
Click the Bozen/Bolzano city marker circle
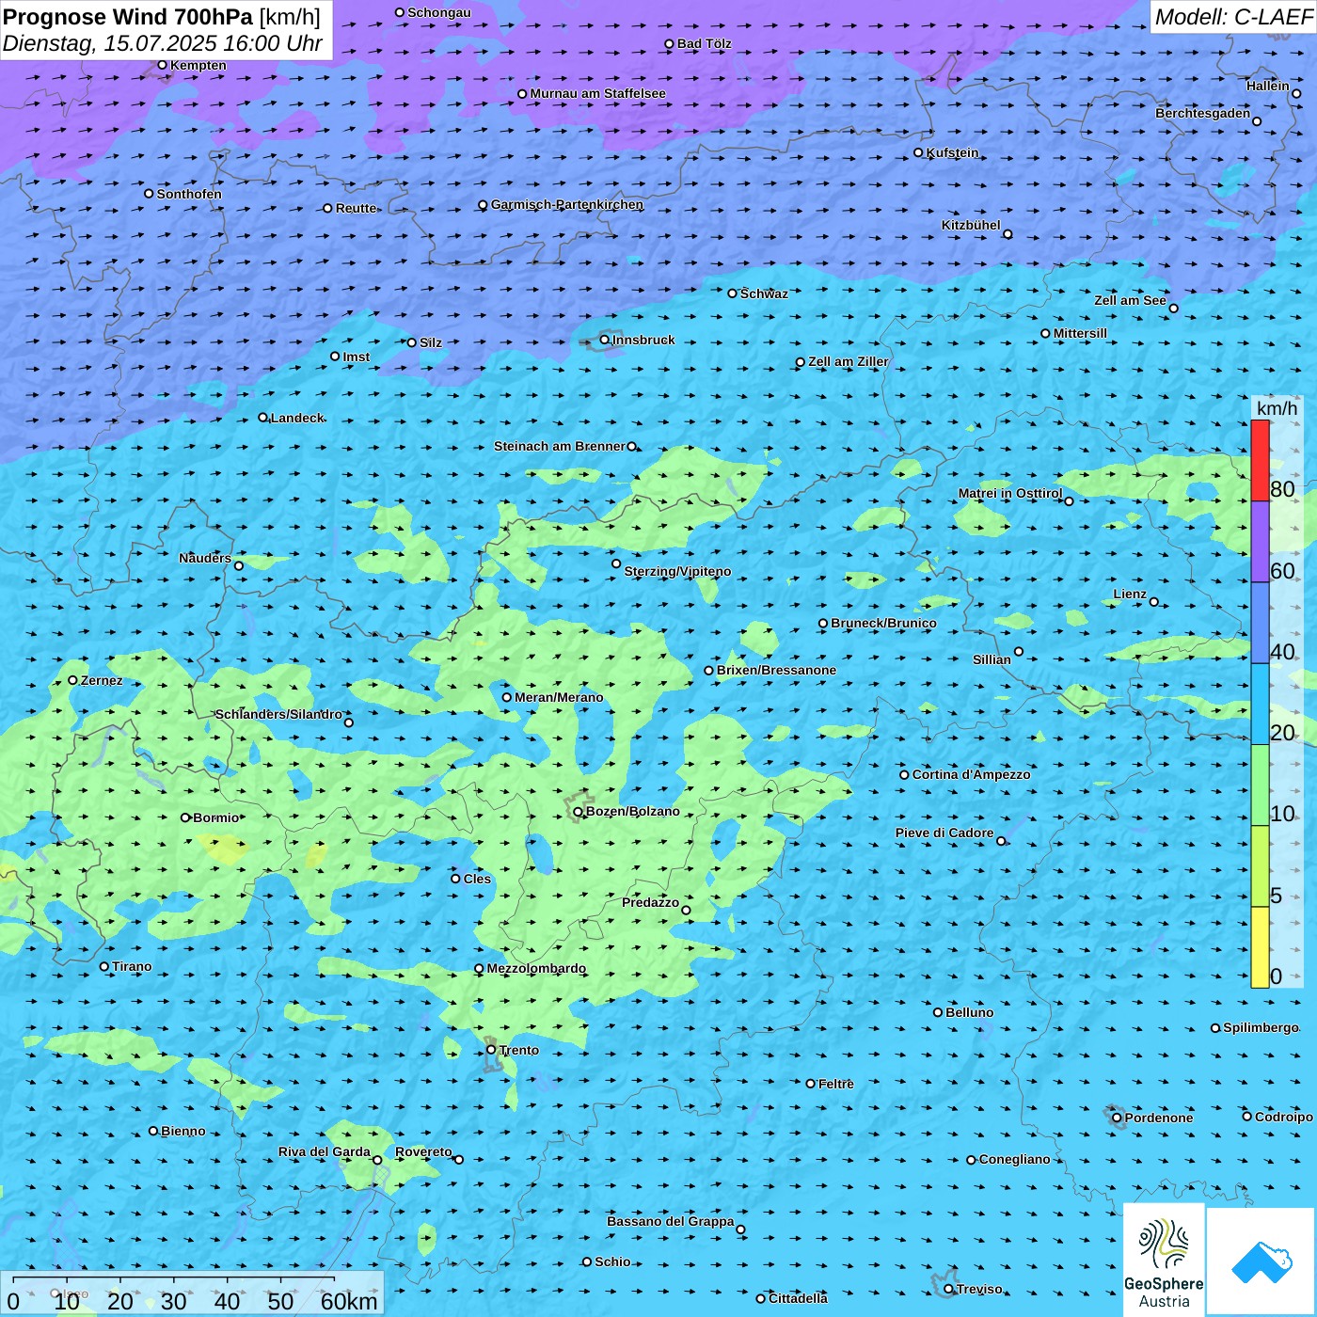point(579,811)
